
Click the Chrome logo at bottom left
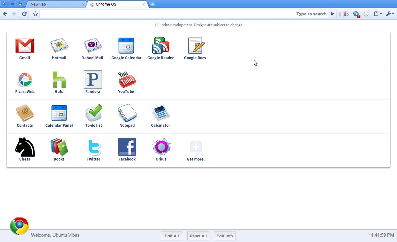point(19,226)
